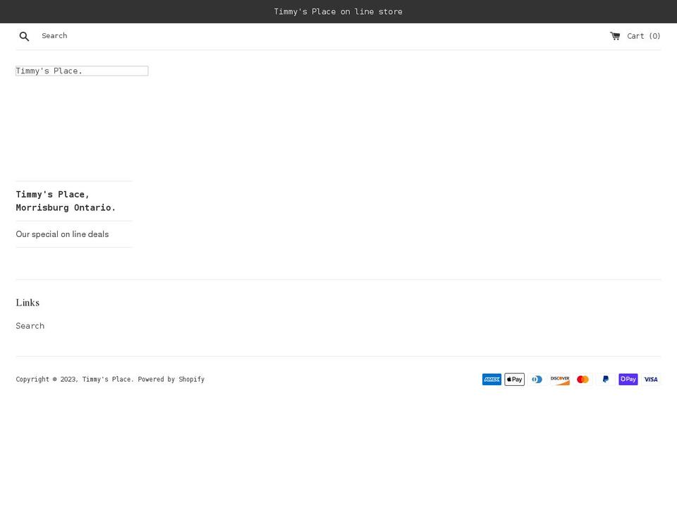Select Our special on line deals
Image resolution: width=677 pixels, height=508 pixels.
[62, 234]
